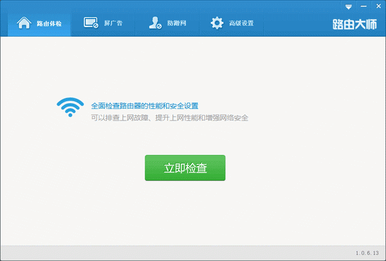Click the user-block icon for 防蹭网
386x261 pixels.
coord(155,23)
